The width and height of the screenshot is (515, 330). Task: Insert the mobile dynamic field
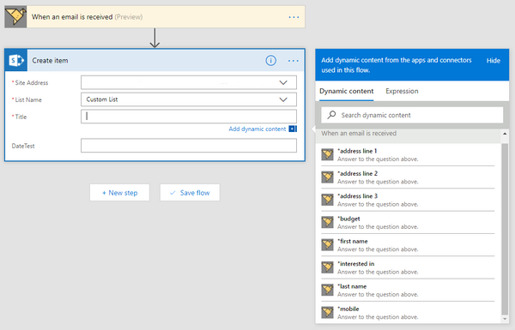click(x=408, y=313)
